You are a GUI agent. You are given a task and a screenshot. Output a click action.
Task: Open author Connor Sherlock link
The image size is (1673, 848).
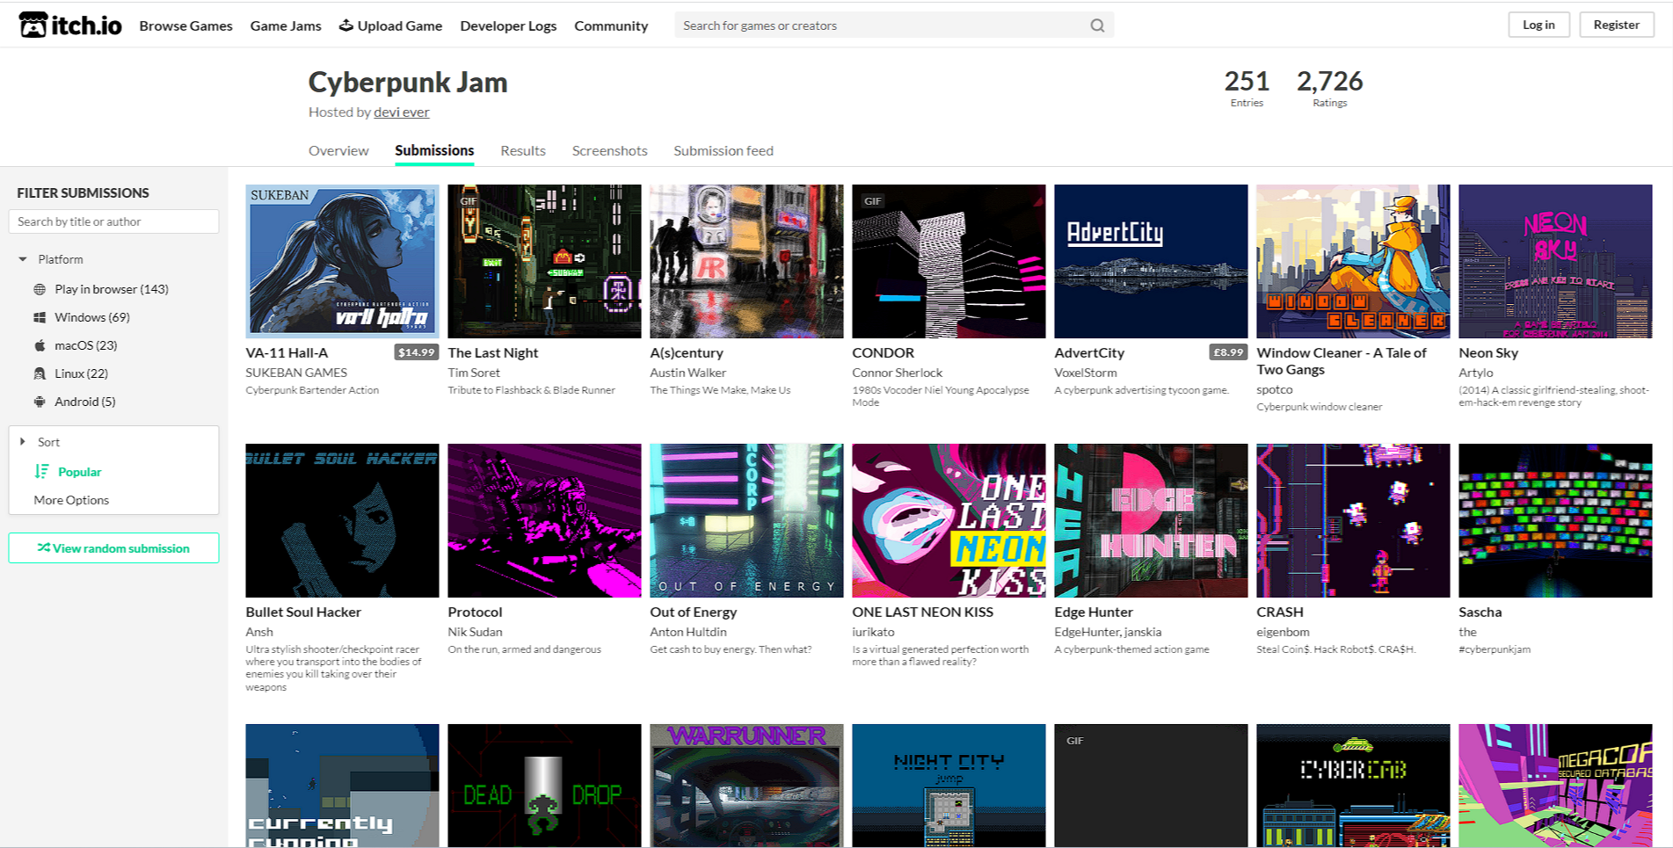[x=897, y=373]
